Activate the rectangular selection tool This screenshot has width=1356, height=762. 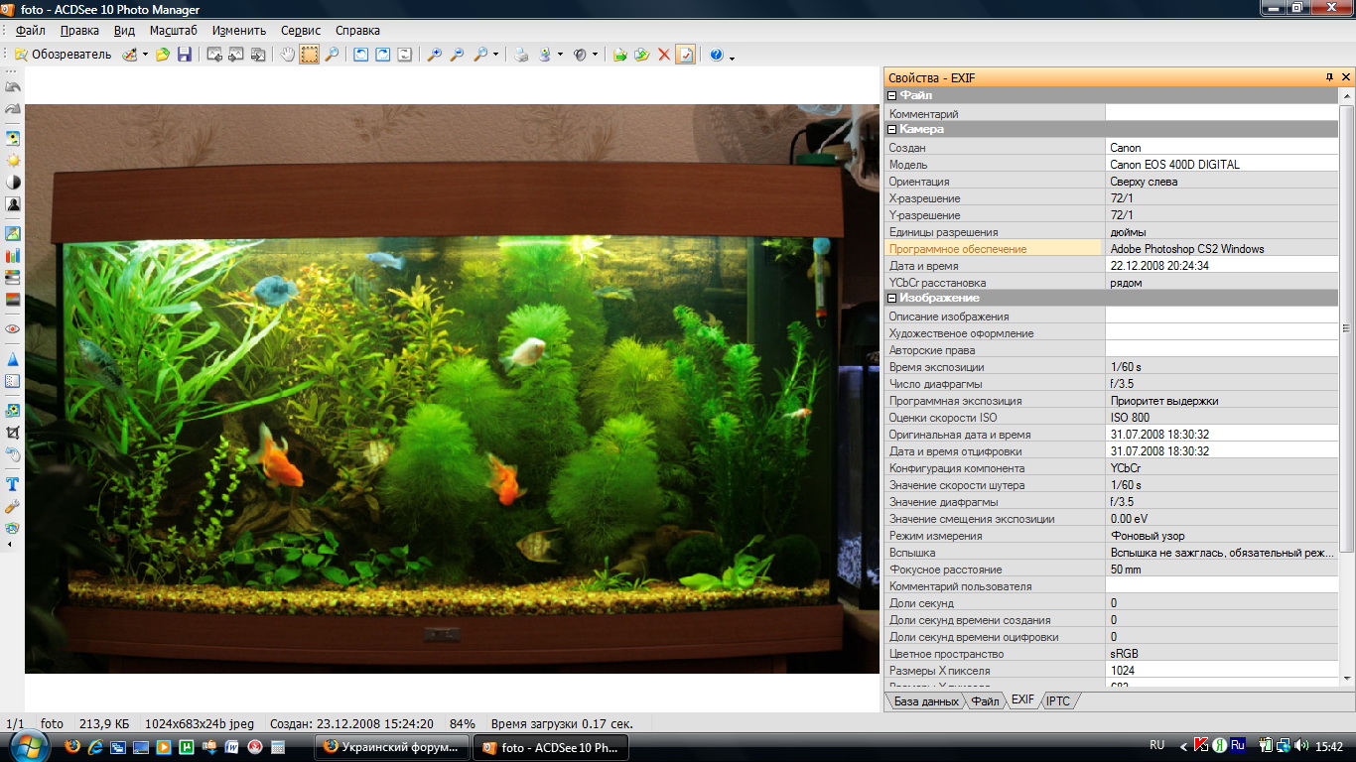(310, 55)
